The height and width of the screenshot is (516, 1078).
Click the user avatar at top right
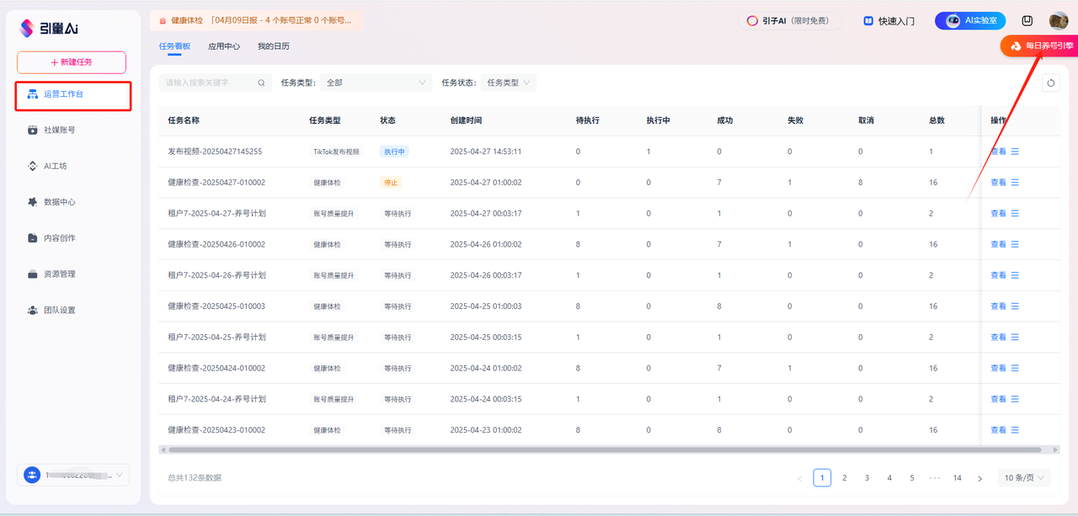1059,21
